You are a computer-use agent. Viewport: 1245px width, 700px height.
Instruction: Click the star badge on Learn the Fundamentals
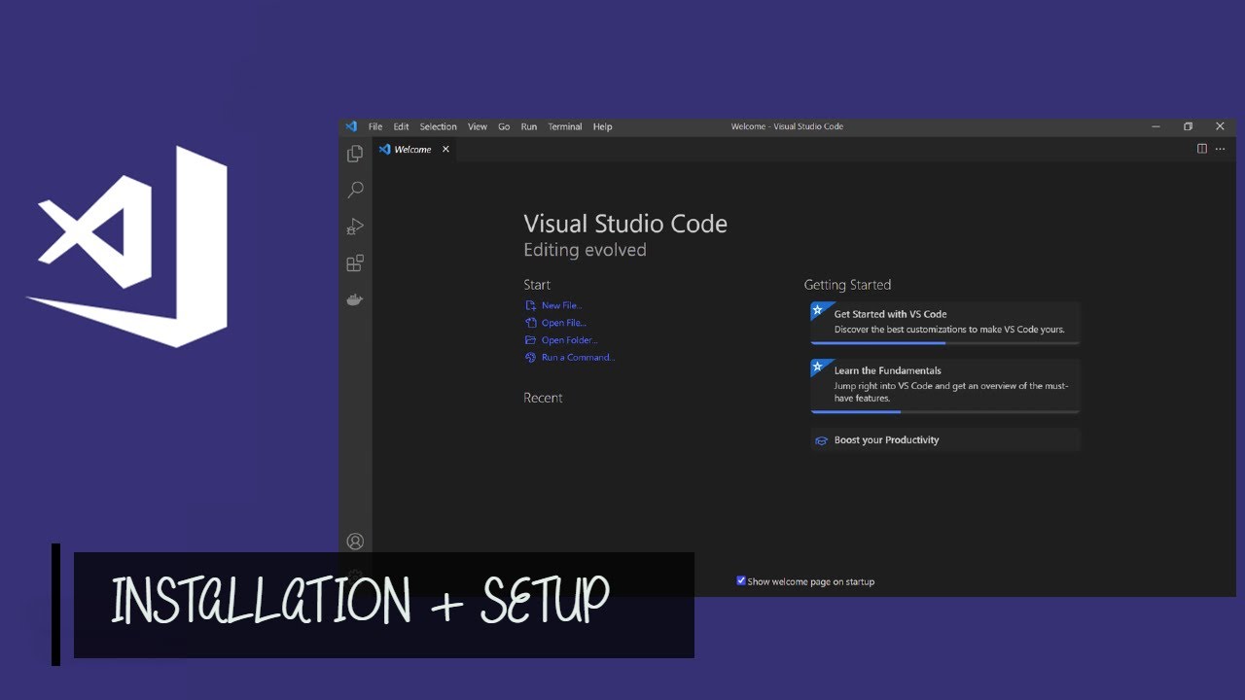click(x=818, y=367)
